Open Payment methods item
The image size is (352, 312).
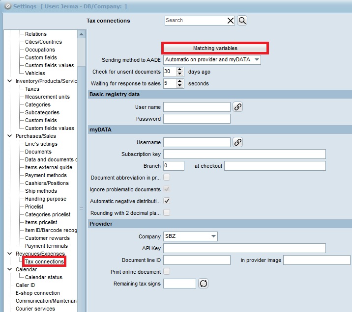click(x=46, y=175)
